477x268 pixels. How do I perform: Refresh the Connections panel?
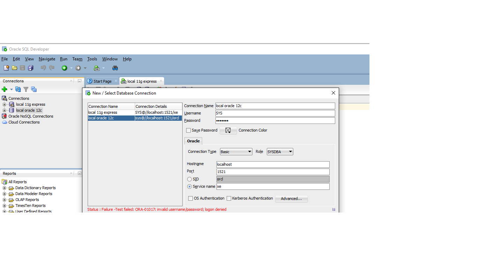click(x=18, y=89)
